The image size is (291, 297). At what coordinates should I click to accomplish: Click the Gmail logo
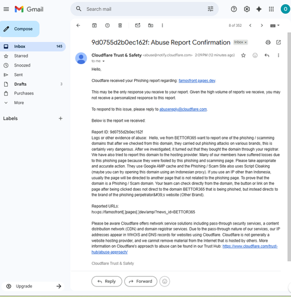pos(29,9)
